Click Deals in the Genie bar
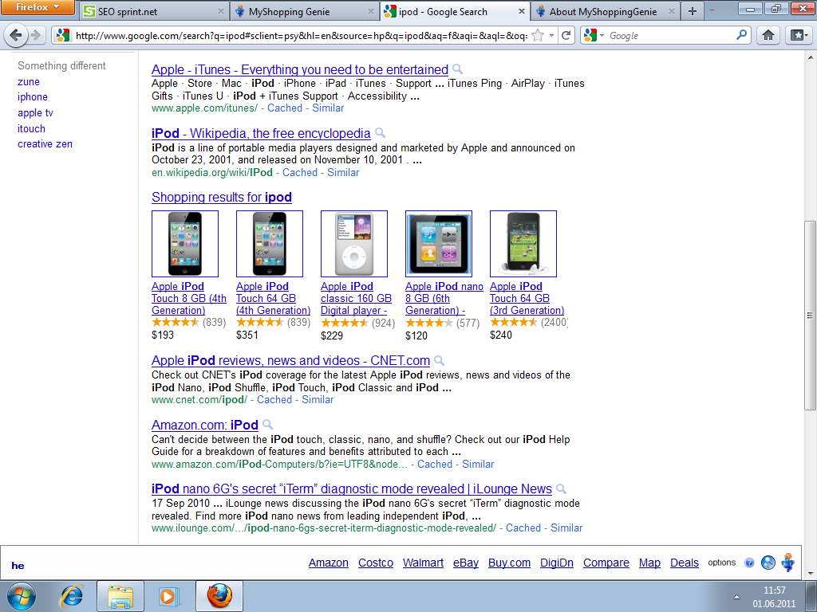The image size is (817, 612). coord(684,563)
